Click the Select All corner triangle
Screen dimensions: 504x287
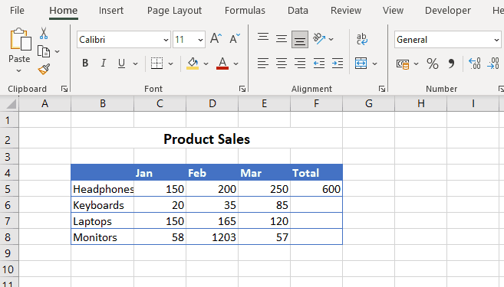click(11, 104)
